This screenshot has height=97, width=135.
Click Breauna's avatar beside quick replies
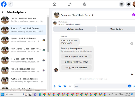coord(56,70)
